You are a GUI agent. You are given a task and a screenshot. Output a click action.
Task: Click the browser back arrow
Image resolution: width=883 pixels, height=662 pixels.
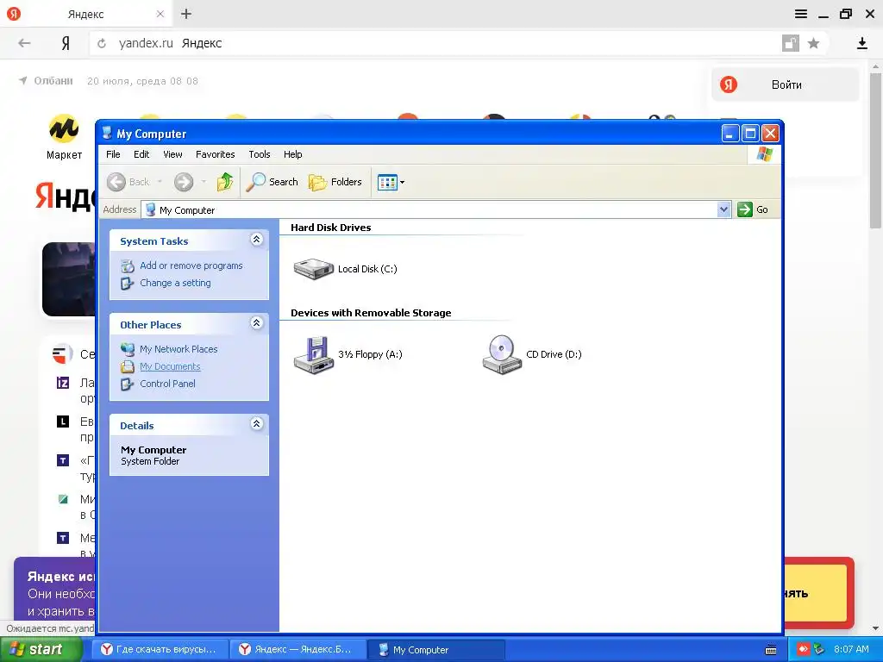(24, 43)
